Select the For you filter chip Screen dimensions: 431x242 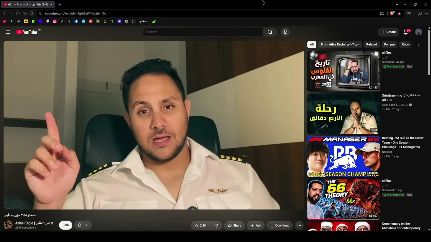click(389, 44)
